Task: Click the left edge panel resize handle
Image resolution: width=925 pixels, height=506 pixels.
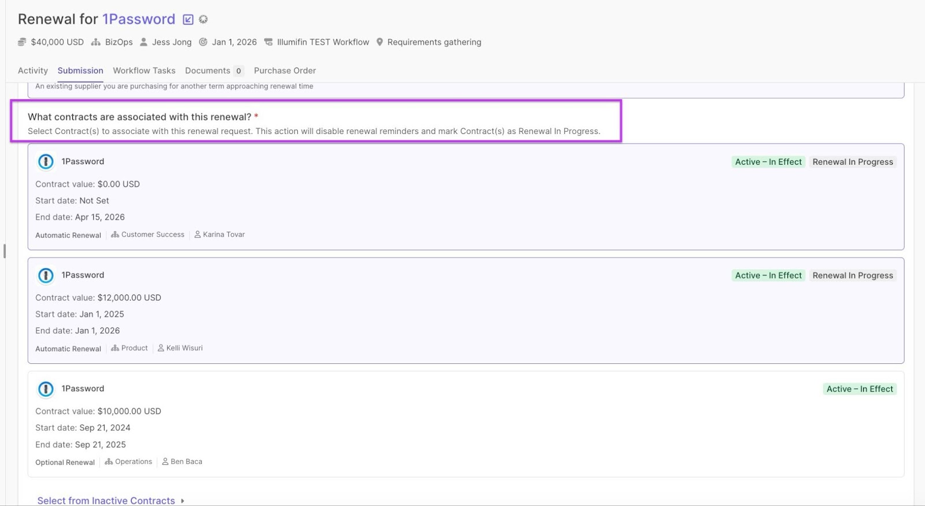Action: coord(5,251)
